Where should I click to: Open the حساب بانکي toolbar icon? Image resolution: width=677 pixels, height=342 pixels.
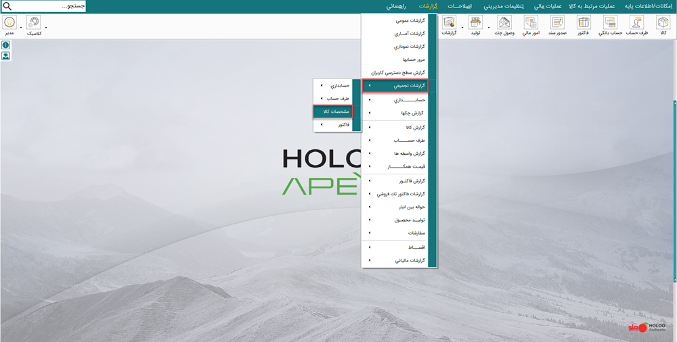pos(610,26)
